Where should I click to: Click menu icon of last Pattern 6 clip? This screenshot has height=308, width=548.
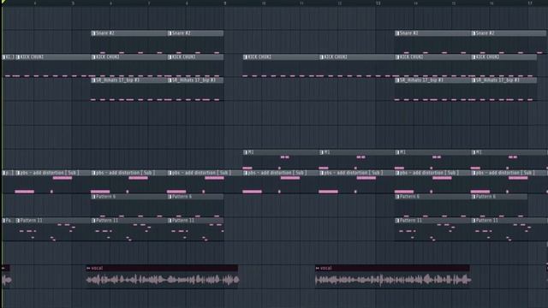(x=474, y=197)
